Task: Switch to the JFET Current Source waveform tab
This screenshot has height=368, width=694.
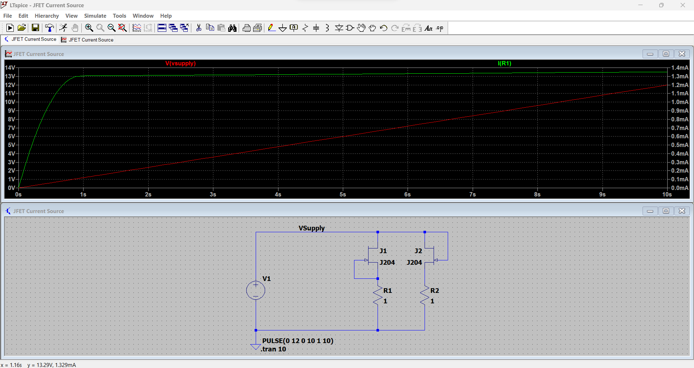Action: pos(87,40)
